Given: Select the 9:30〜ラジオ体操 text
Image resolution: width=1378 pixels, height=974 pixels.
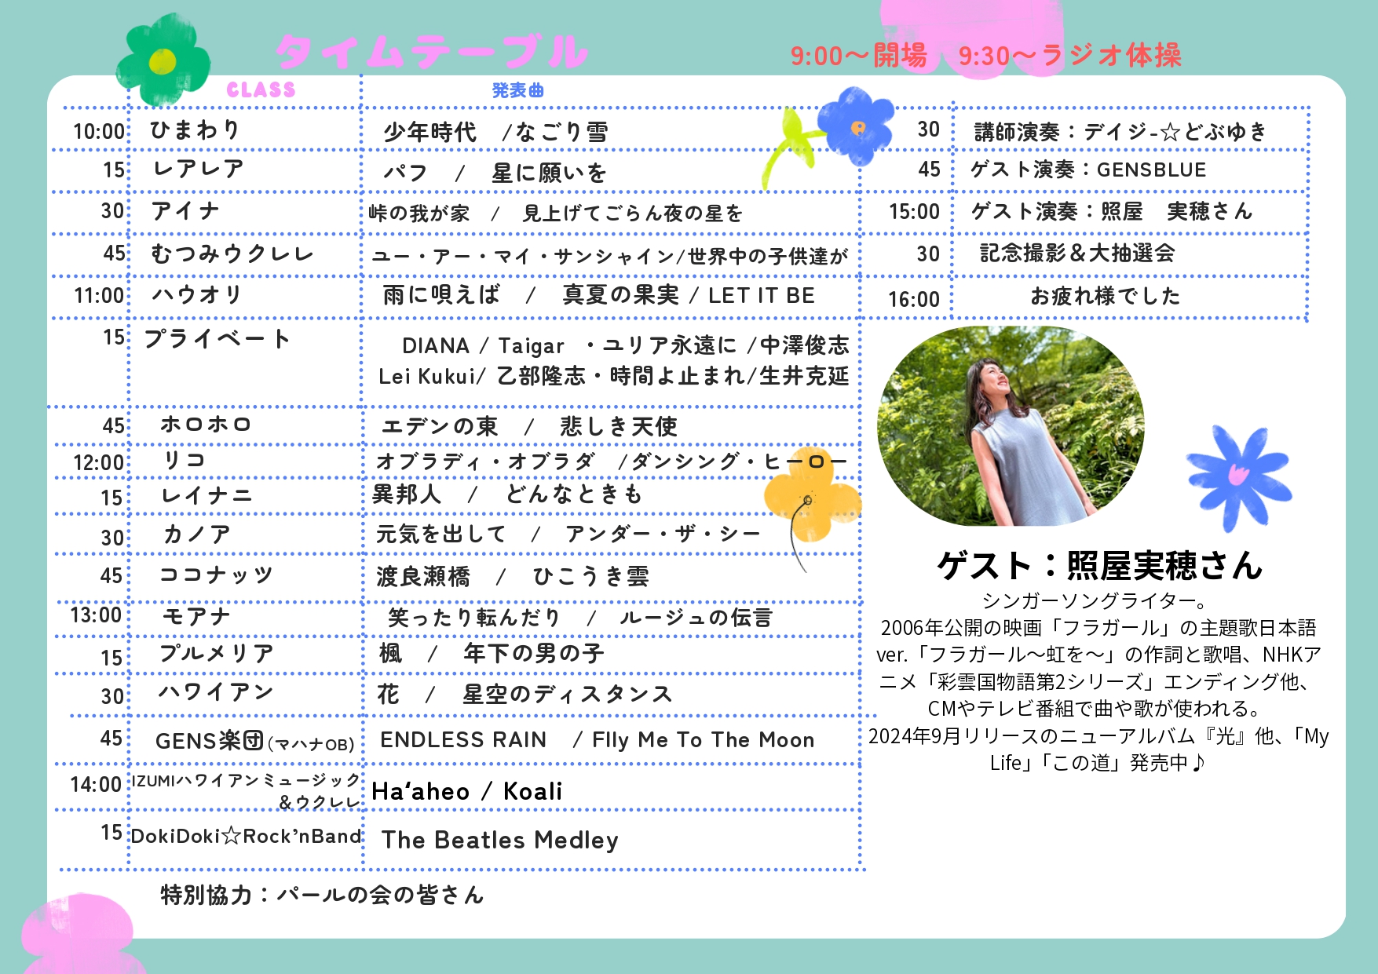Looking at the screenshot, I should (1069, 56).
